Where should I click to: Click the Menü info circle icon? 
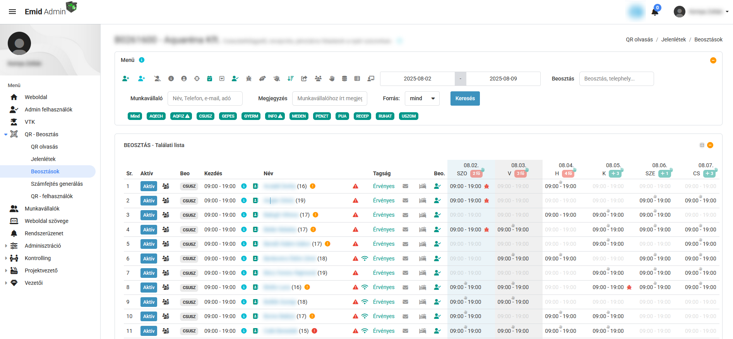[142, 60]
